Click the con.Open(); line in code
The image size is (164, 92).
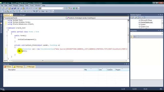(x=22, y=51)
